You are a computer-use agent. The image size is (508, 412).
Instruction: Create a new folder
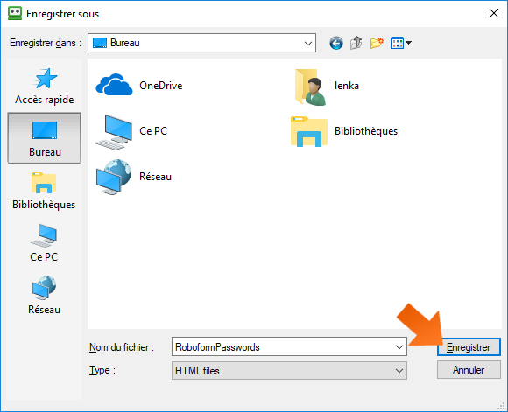pos(377,43)
